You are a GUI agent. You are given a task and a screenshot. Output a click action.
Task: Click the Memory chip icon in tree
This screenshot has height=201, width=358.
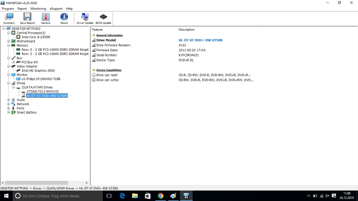(x=13, y=46)
